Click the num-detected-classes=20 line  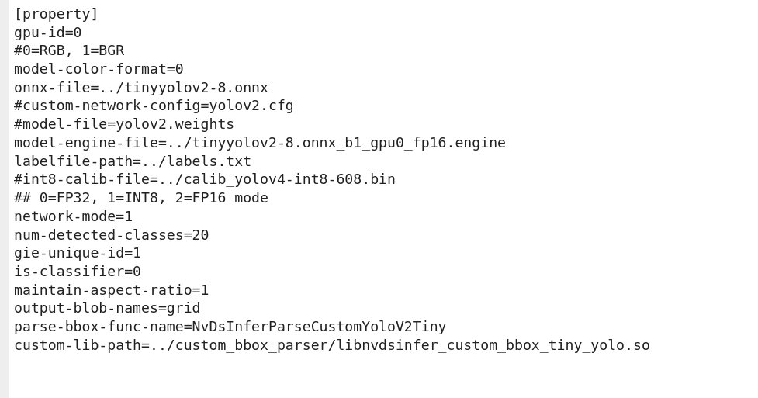111,235
